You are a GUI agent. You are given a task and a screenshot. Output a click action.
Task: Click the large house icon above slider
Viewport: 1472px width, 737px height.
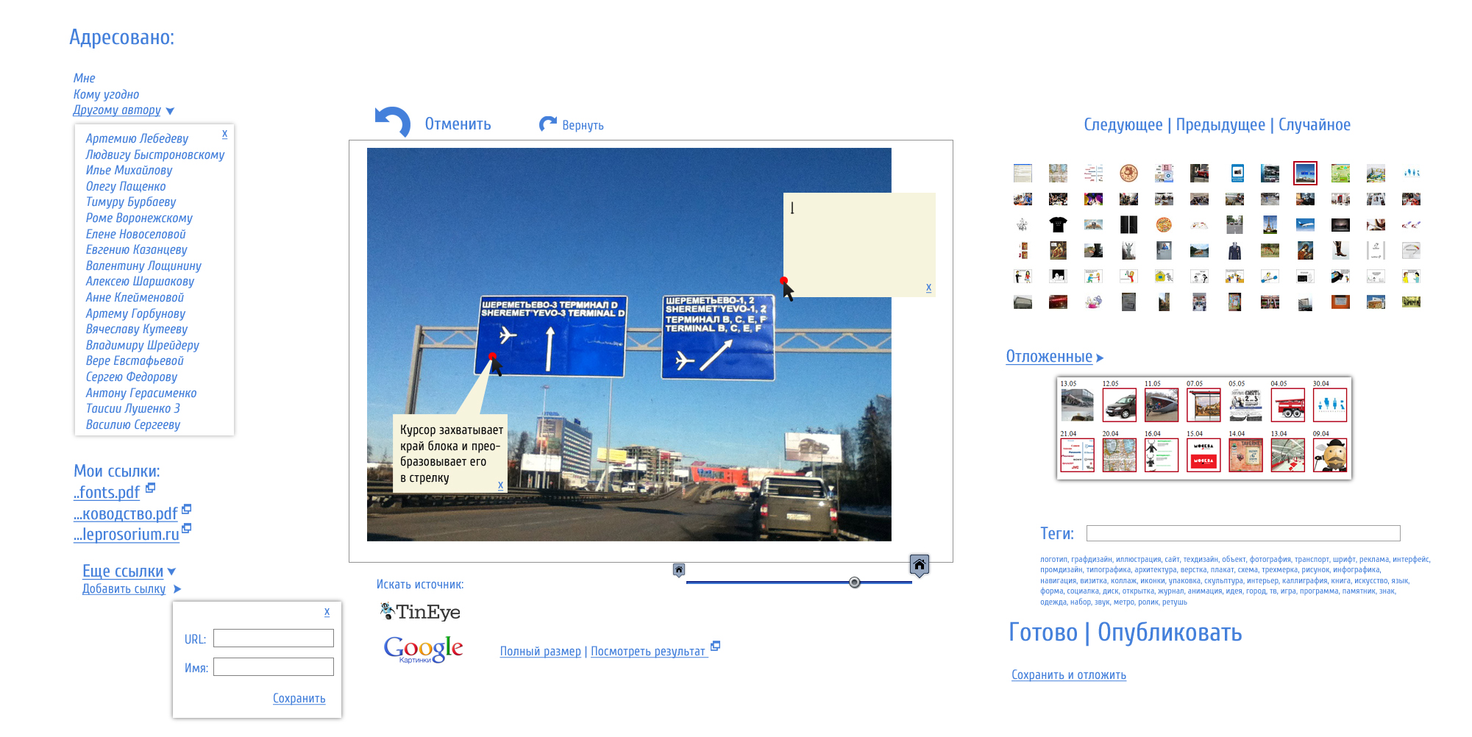click(x=919, y=565)
